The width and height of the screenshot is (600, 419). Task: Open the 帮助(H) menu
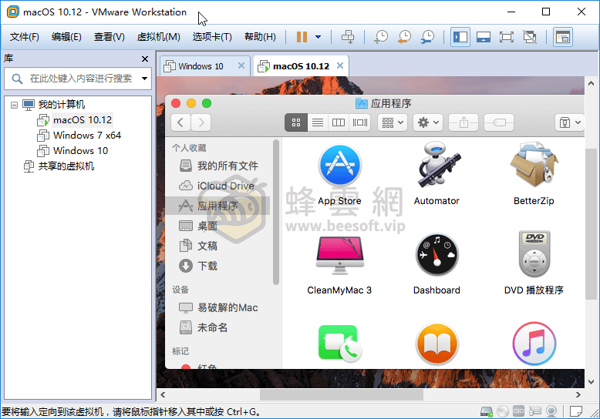pyautogui.click(x=260, y=37)
